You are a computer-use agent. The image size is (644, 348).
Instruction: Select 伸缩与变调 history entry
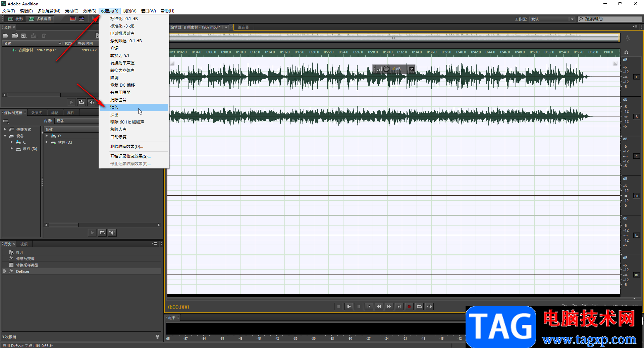pos(82,259)
